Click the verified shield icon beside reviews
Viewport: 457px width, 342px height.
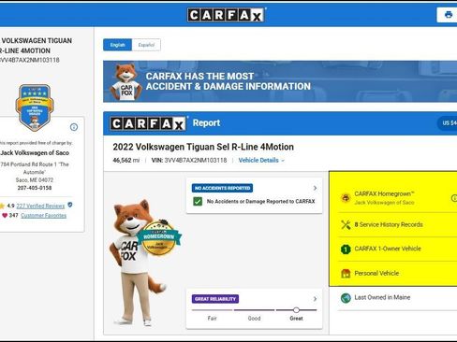coord(70,205)
